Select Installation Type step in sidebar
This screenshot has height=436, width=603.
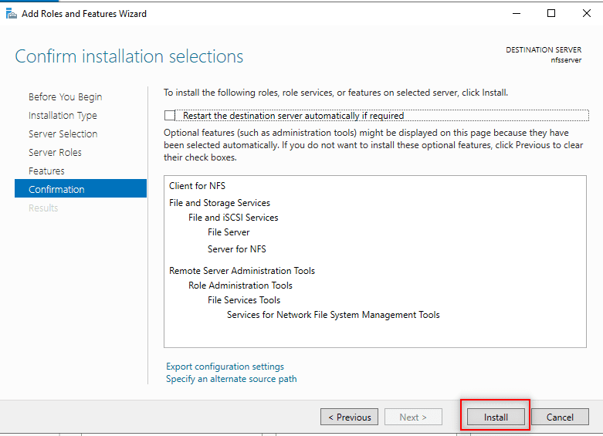(x=63, y=116)
